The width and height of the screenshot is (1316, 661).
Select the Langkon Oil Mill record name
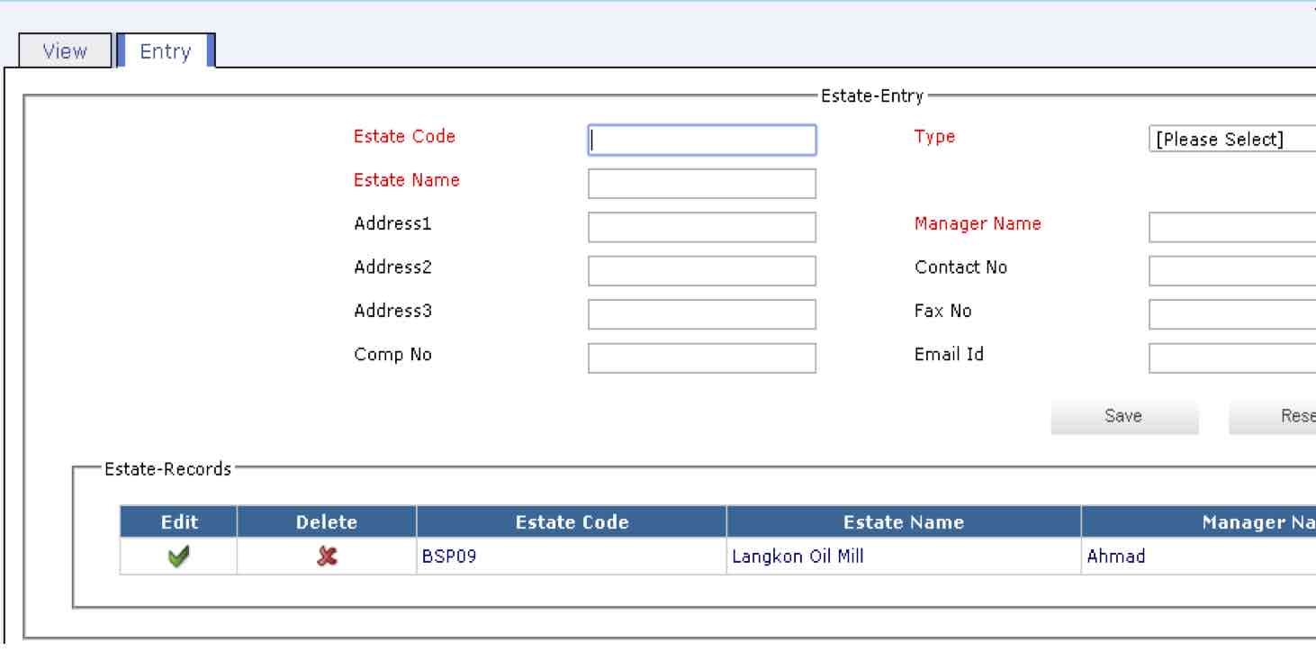798,557
